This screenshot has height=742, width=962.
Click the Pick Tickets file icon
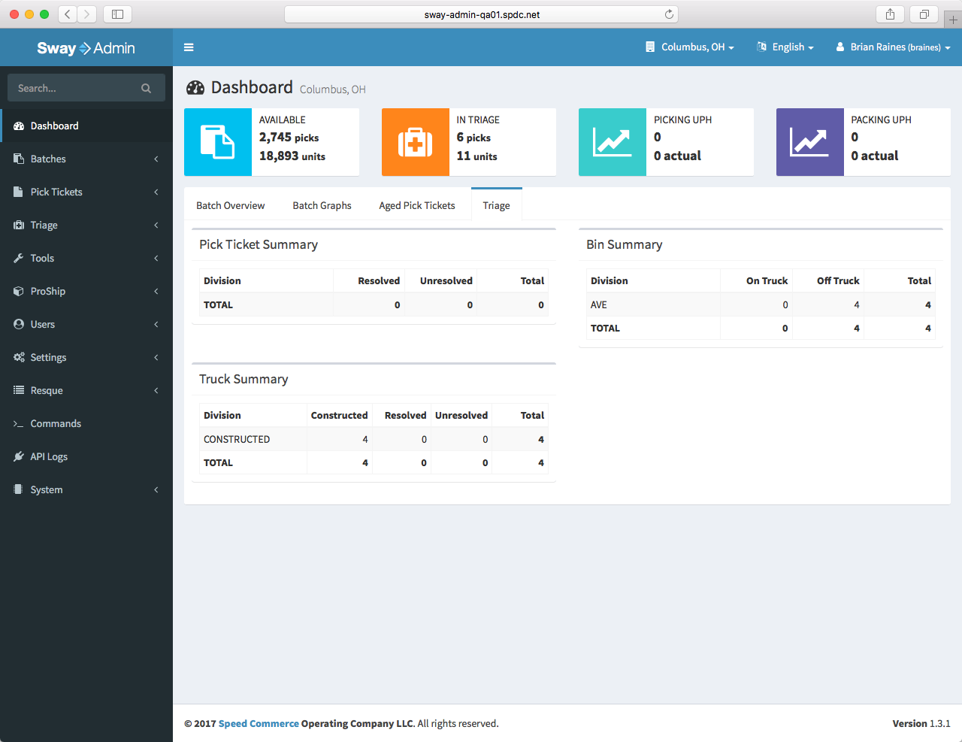pyautogui.click(x=19, y=192)
